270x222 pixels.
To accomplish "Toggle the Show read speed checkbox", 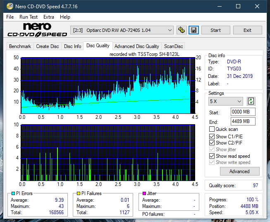I will pyautogui.click(x=212, y=156).
